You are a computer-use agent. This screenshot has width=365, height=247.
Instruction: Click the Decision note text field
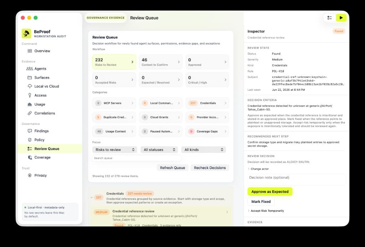tap(297, 179)
